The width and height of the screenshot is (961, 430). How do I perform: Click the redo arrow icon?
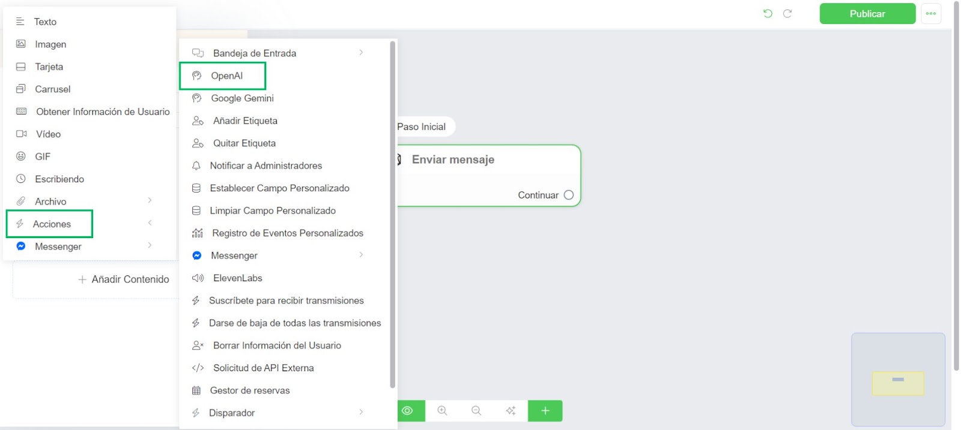[x=787, y=13]
